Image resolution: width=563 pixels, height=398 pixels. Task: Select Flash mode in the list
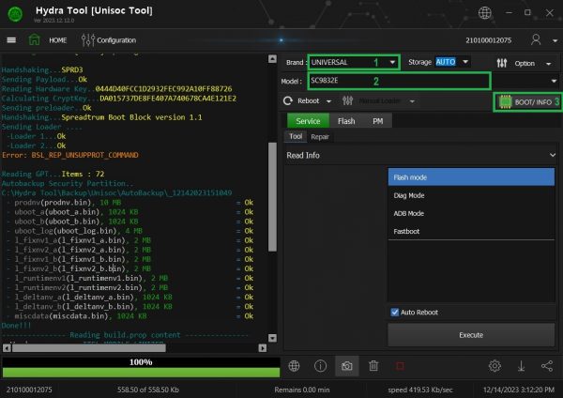[x=471, y=177]
